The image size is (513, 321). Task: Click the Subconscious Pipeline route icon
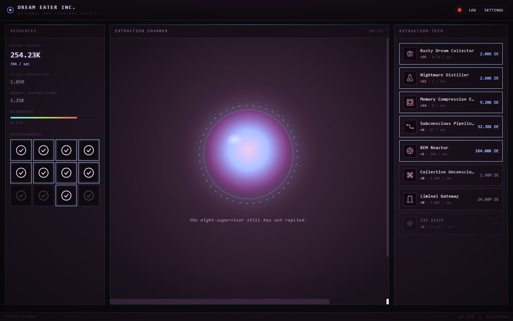coord(410,127)
